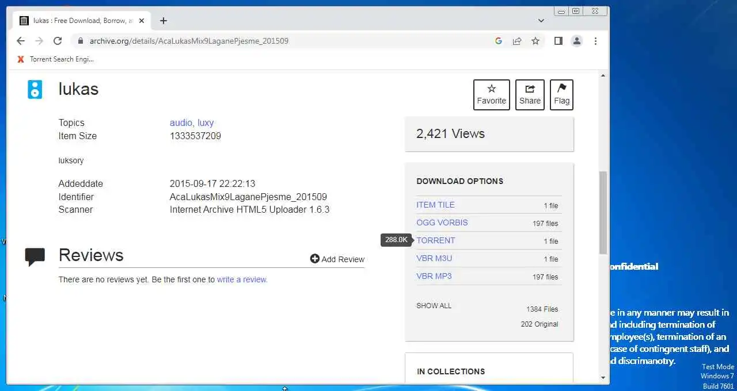Click the Addeddate value 2015-09-17 22:22:13
Screen dimensions: 737x391
(x=212, y=184)
